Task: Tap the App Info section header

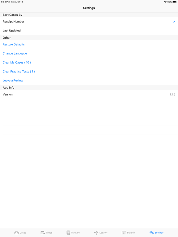Action: click(x=8, y=88)
